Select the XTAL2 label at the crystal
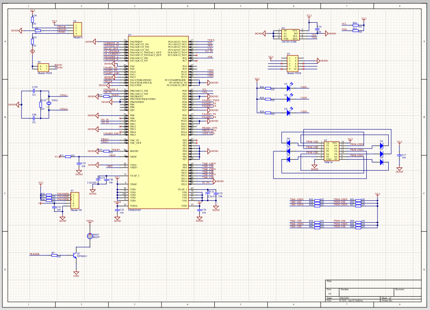The width and height of the screenshot is (430, 310). pos(64,109)
